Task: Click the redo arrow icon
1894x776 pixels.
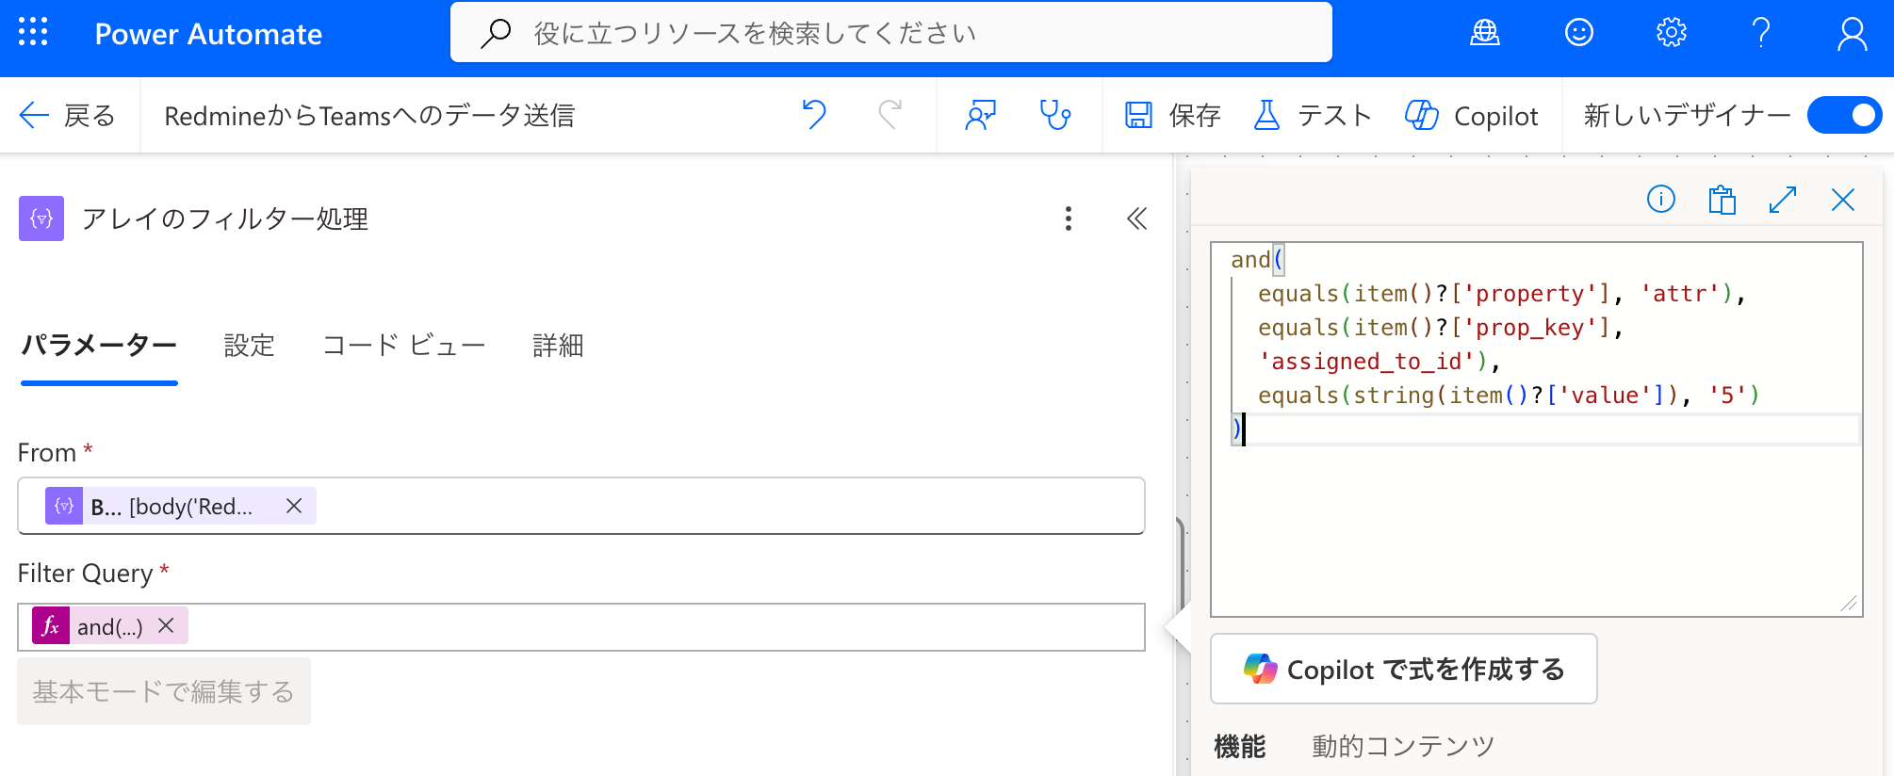Action: 890,115
